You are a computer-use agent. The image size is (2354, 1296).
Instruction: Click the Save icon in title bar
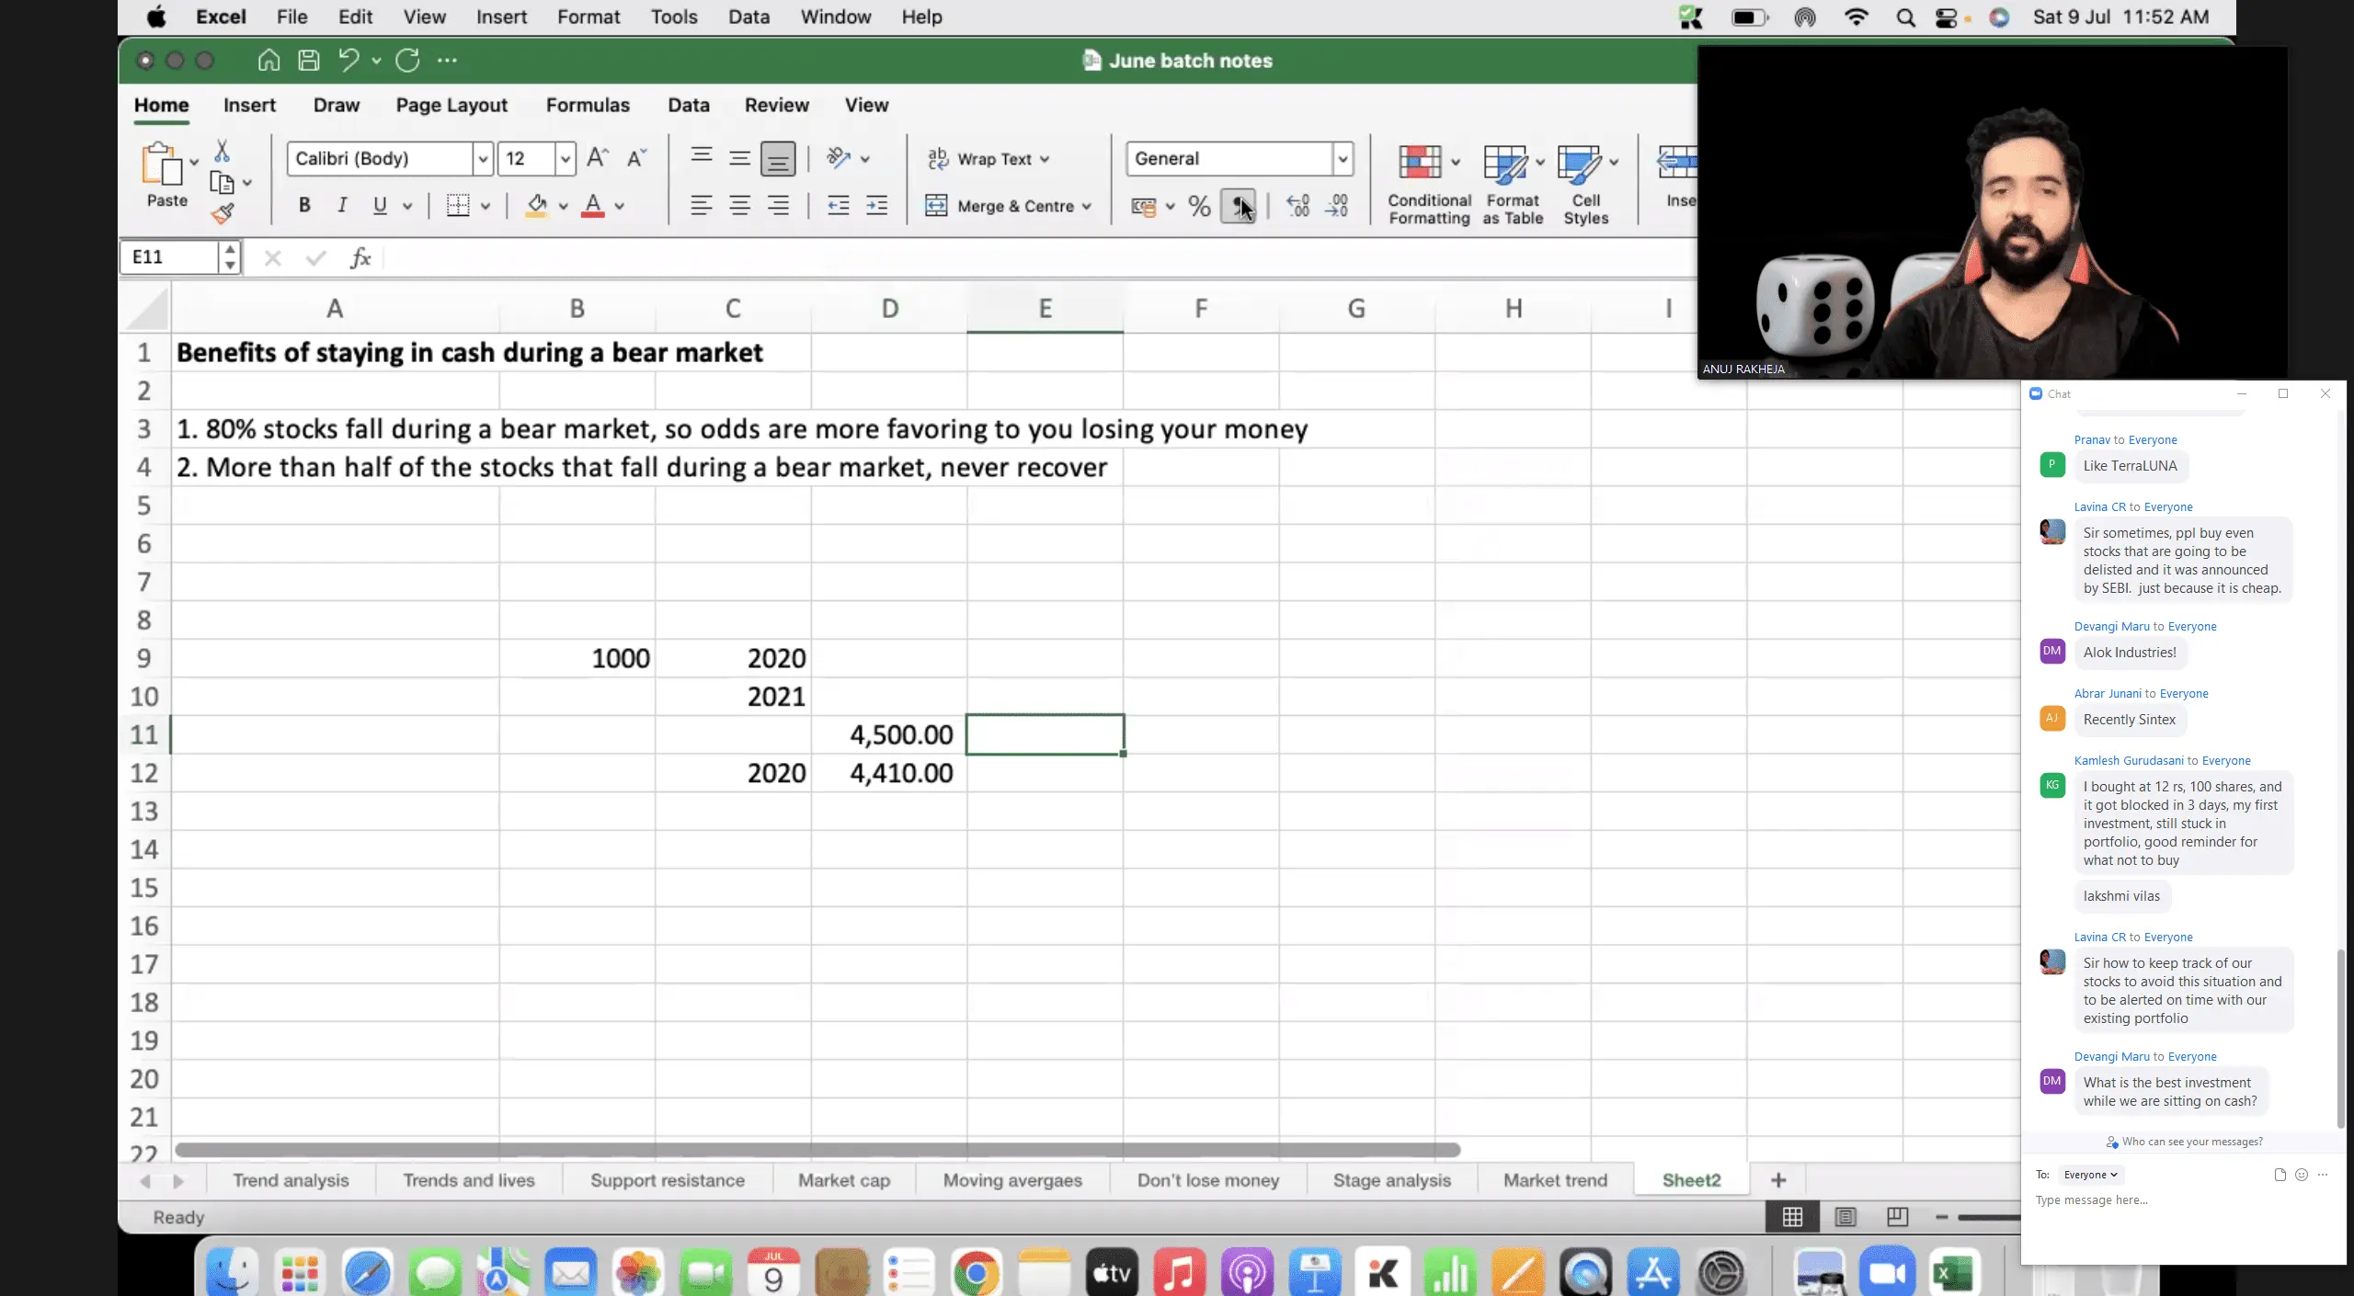tap(309, 61)
